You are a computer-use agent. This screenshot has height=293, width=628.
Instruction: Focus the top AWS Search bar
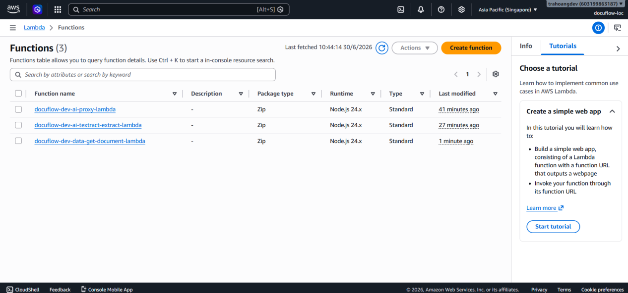[179, 9]
